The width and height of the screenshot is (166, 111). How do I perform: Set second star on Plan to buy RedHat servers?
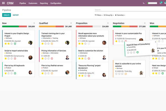(x=45, y=73)
